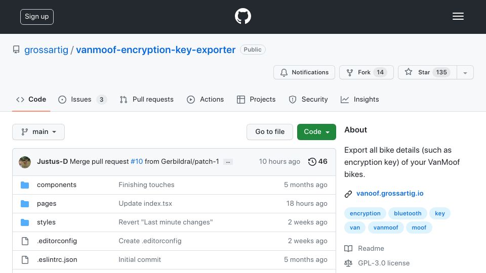Viewport: 486px width, 273px height.
Task: Open the Projects tab
Action: click(256, 100)
